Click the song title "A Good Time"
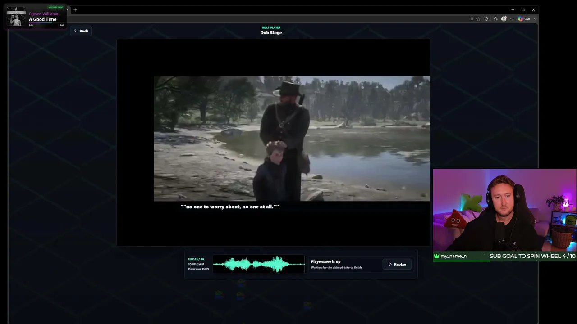The image size is (577, 324). pyautogui.click(x=43, y=19)
